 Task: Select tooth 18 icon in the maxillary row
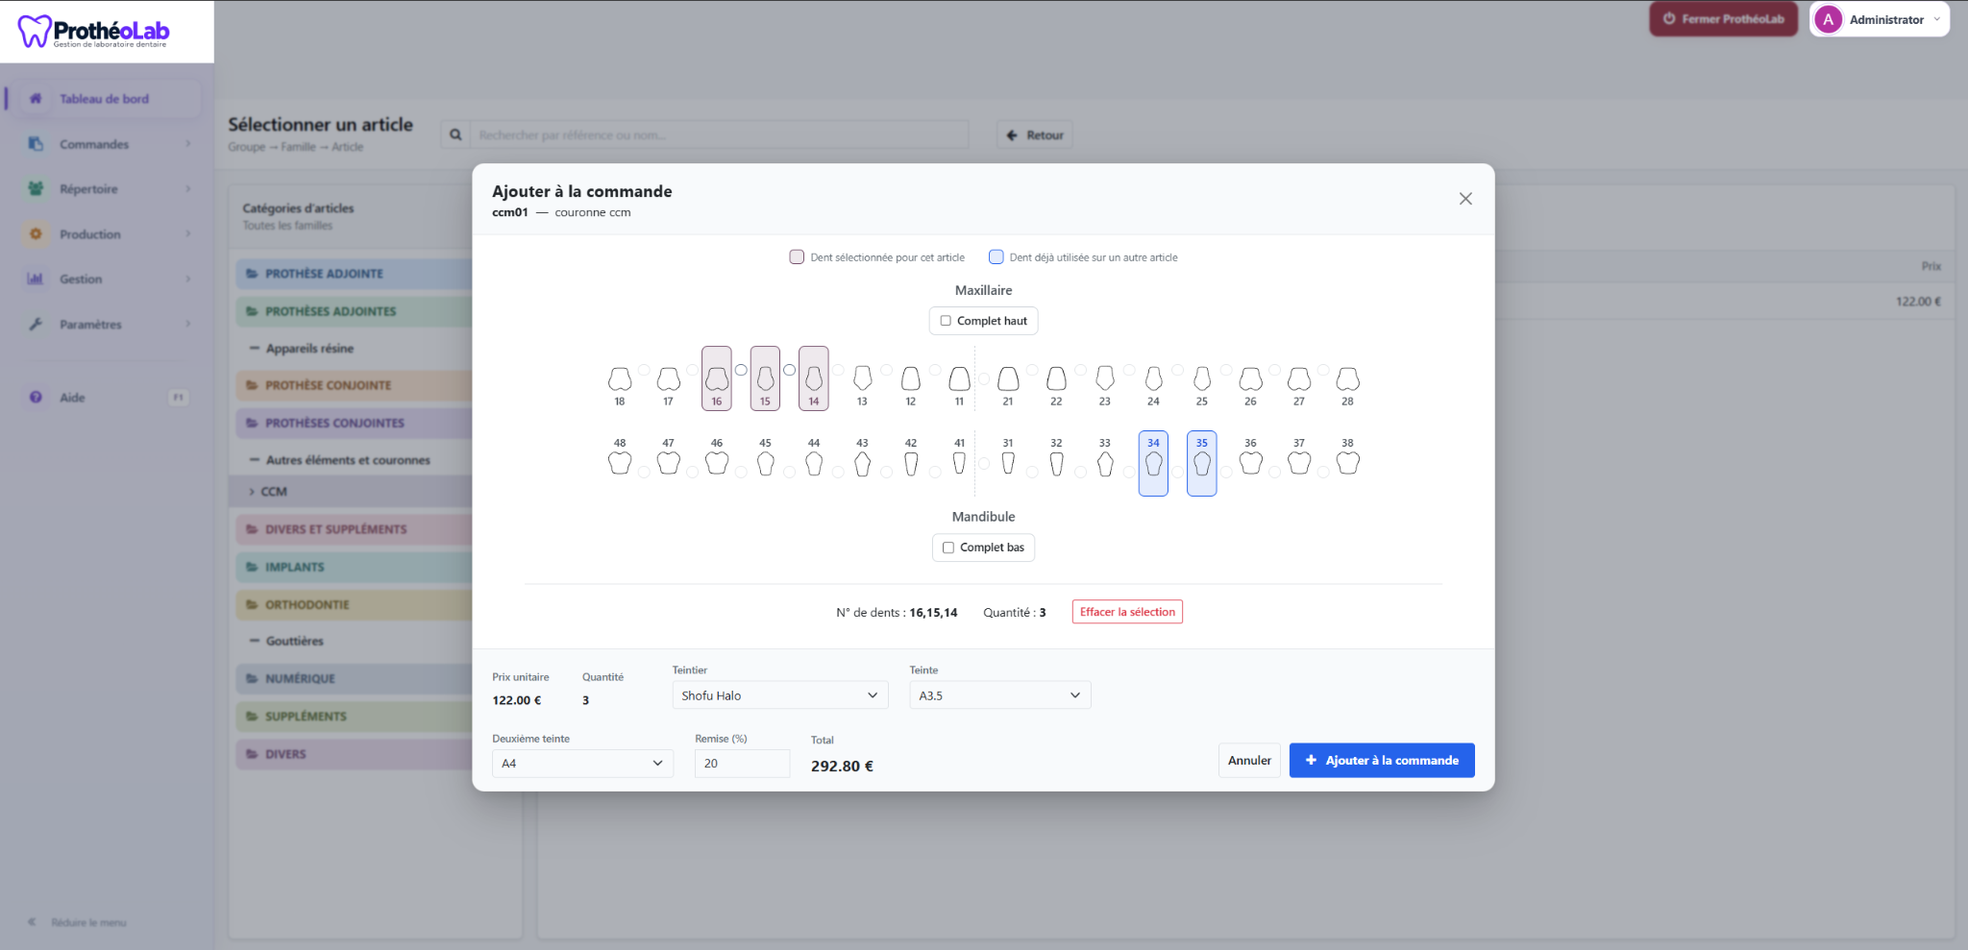pos(620,378)
